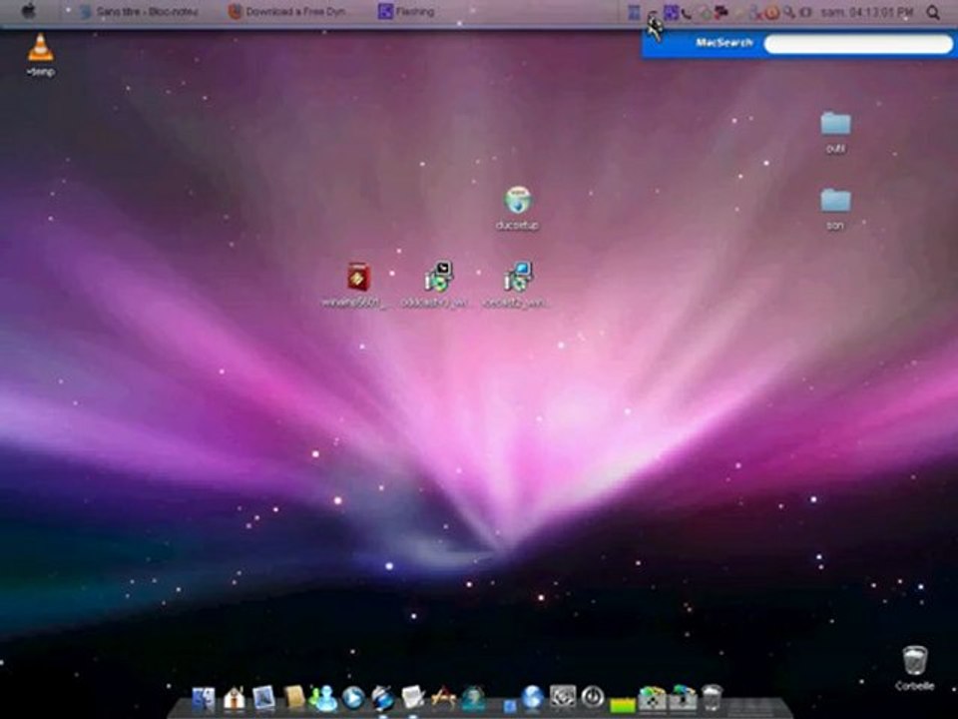This screenshot has width=958, height=719.
Task: Open the picture preview icon in dock
Action: point(263,698)
